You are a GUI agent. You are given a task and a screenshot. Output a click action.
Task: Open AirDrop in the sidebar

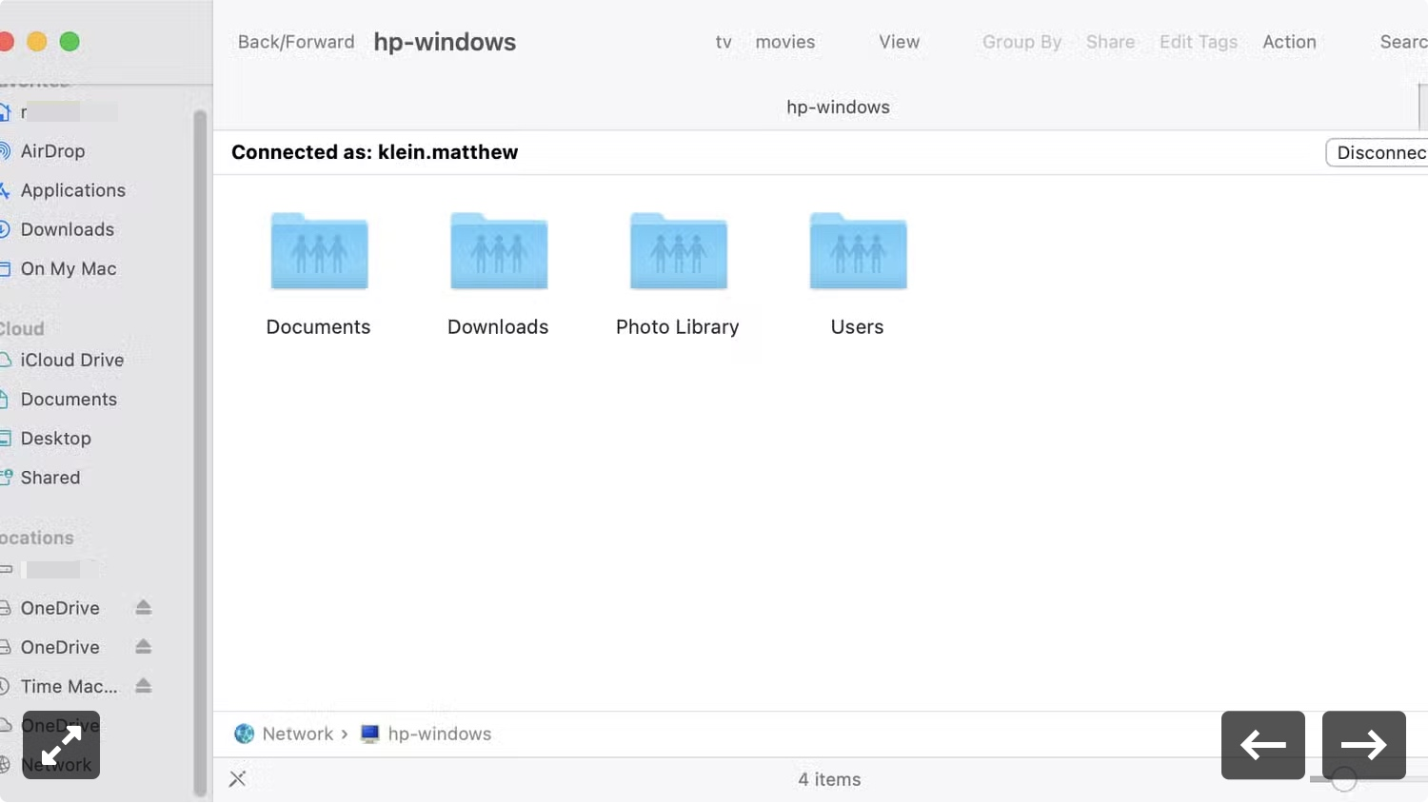52,150
